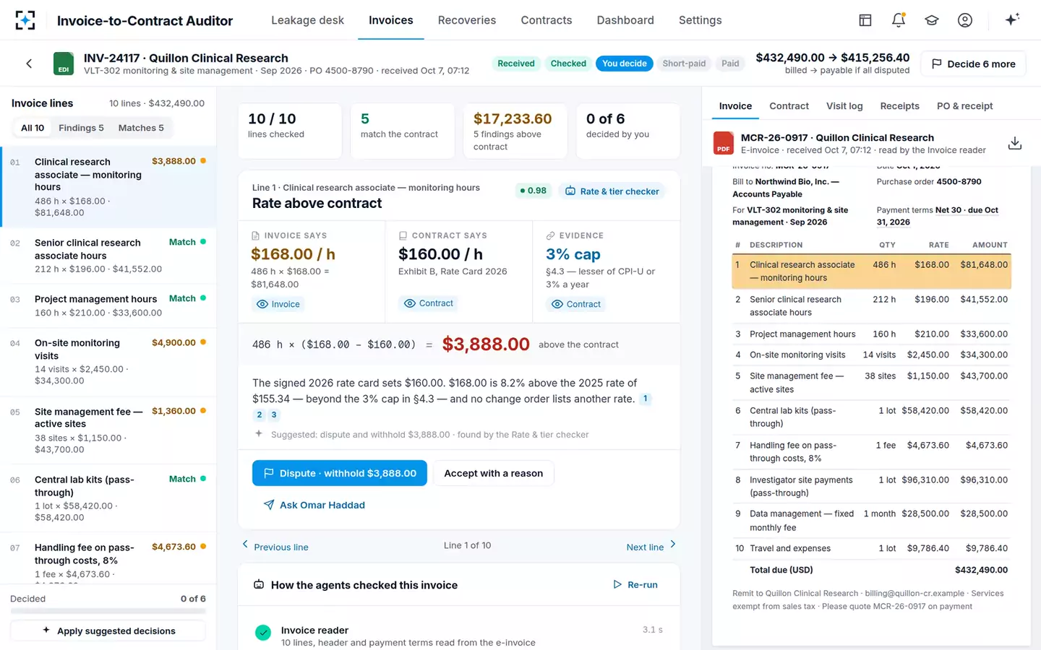Show All 10 invoice lines
The image size is (1041, 650).
pos(33,128)
